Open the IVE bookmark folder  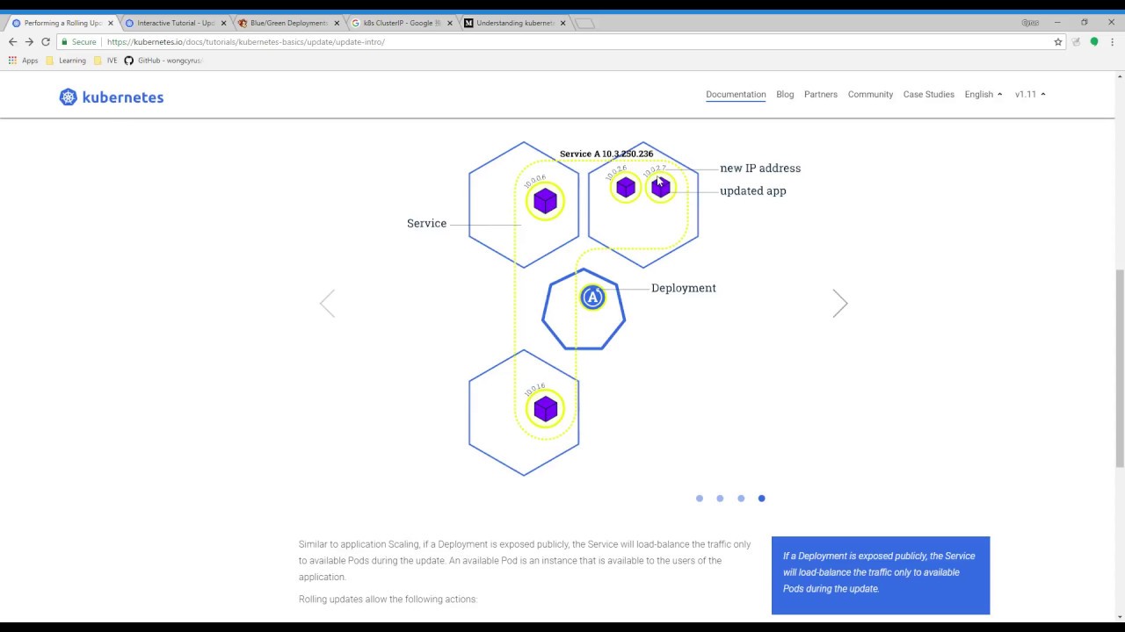[105, 61]
